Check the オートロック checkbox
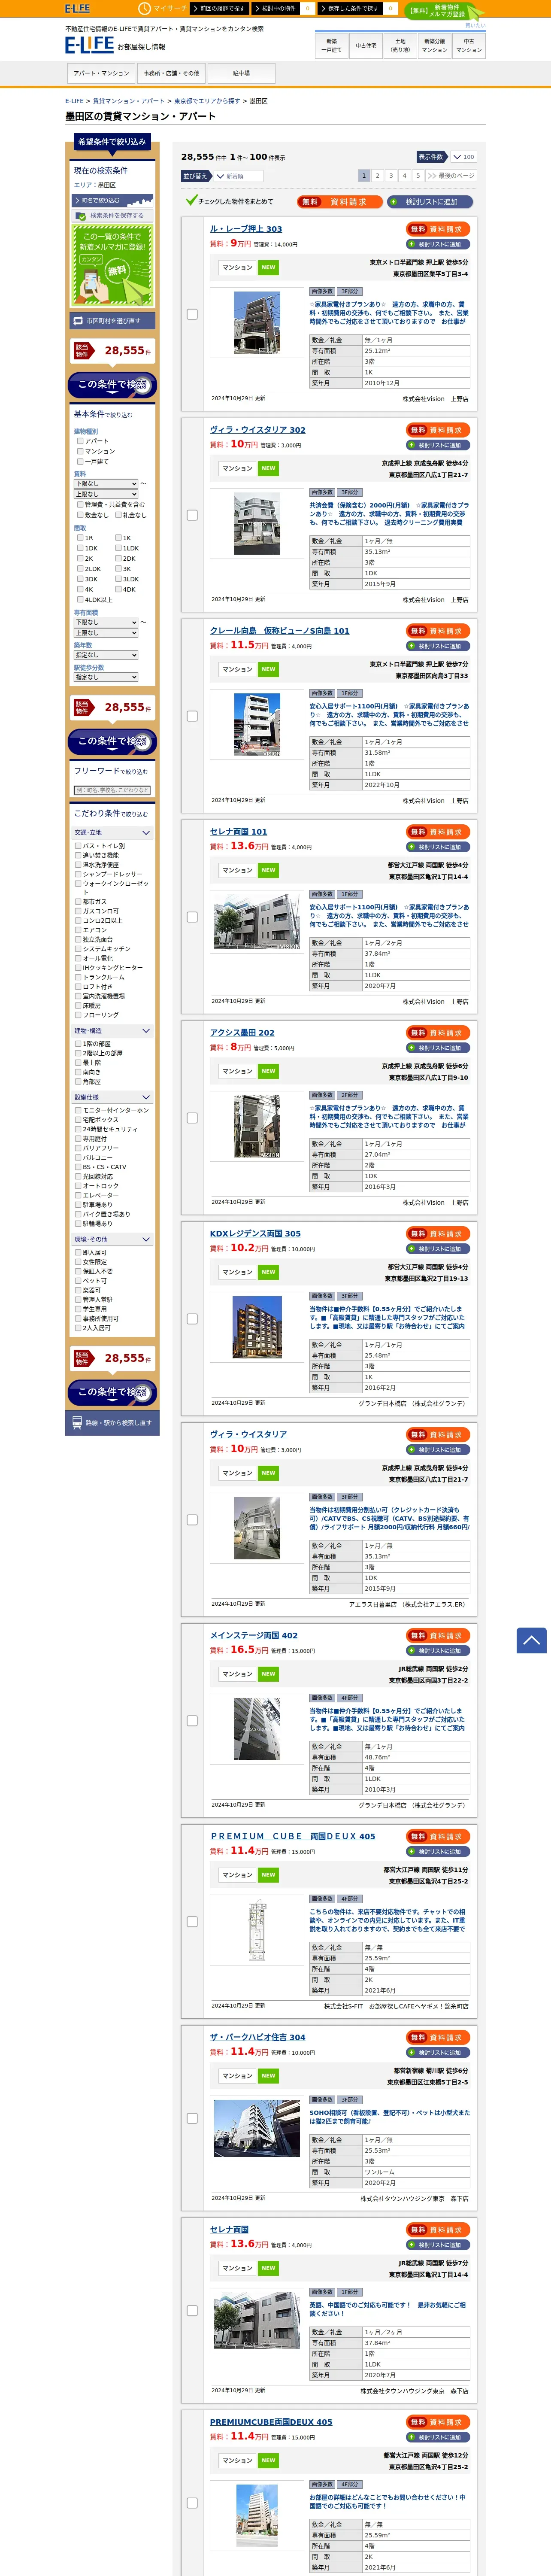This screenshot has height=2576, width=551. [78, 1186]
